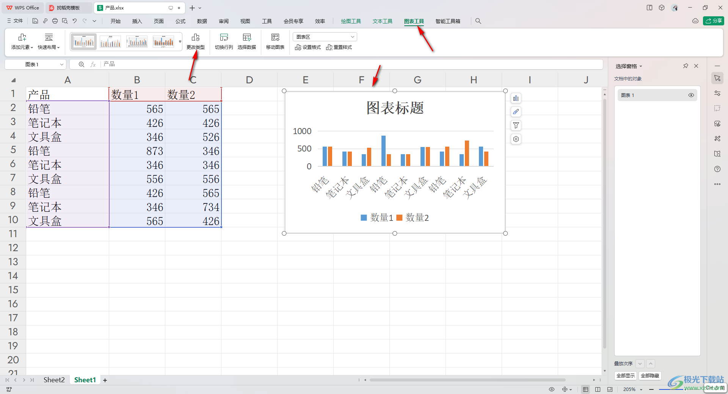Click the formula bar input showing 产品

[352, 64]
